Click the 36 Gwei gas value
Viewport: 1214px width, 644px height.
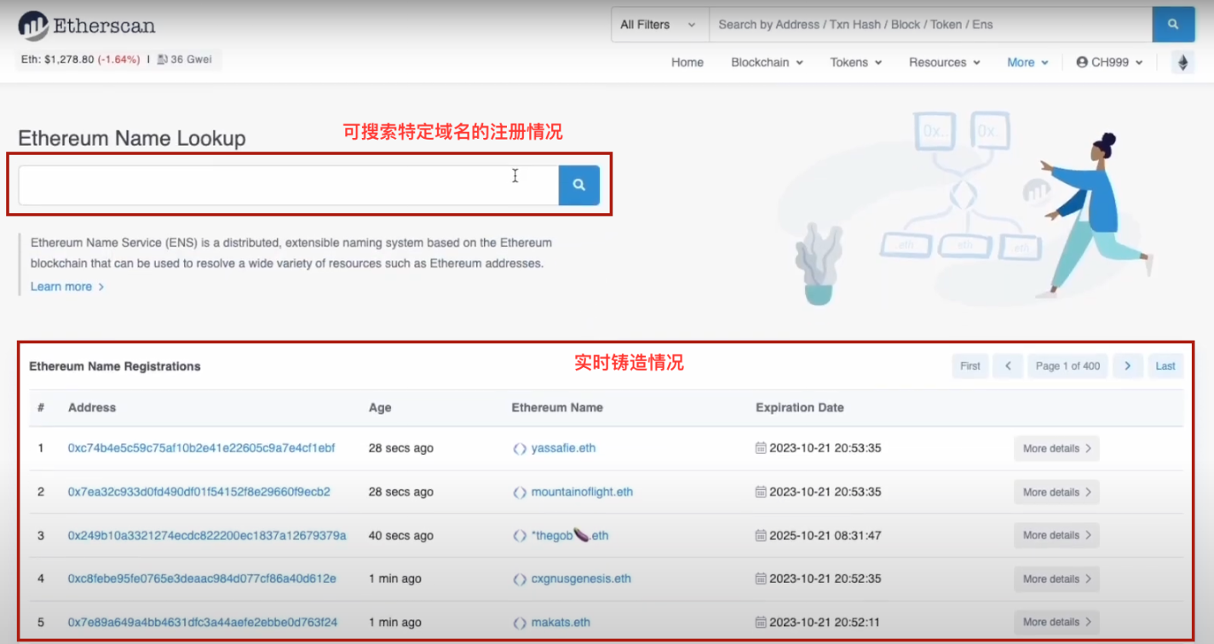[191, 60]
